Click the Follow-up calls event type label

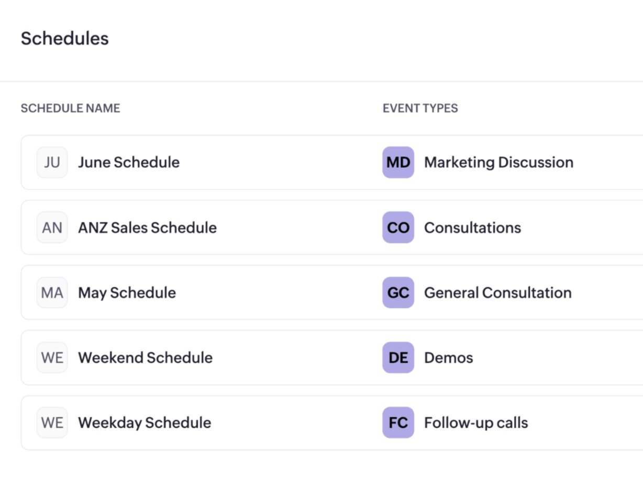click(476, 423)
